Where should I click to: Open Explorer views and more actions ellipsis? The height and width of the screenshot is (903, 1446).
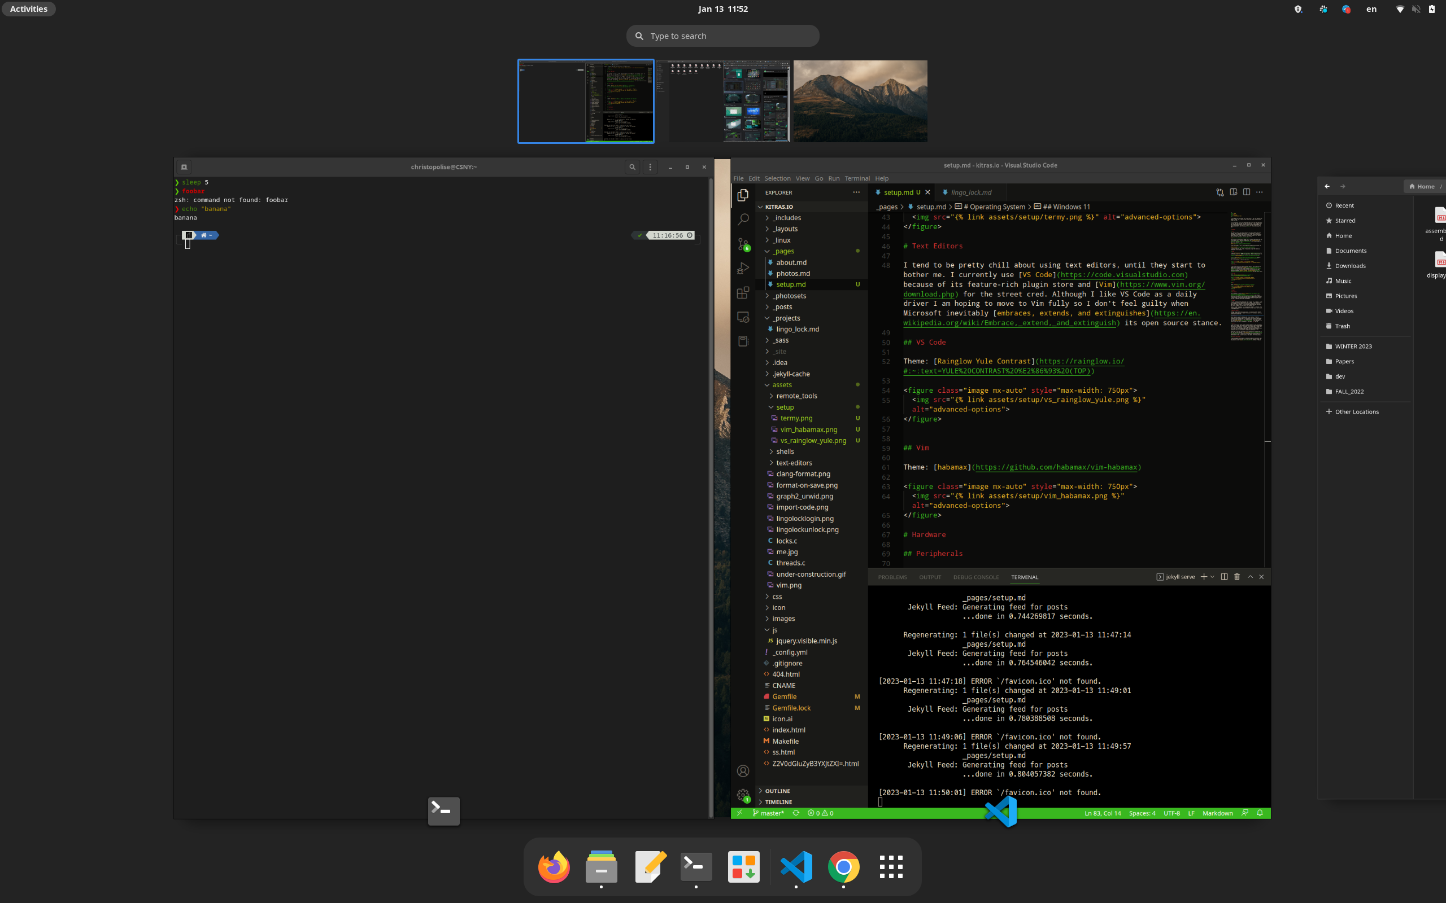click(x=856, y=192)
